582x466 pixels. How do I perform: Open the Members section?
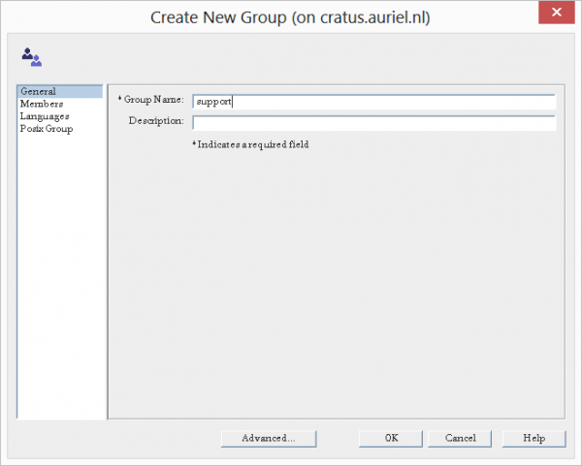click(42, 104)
